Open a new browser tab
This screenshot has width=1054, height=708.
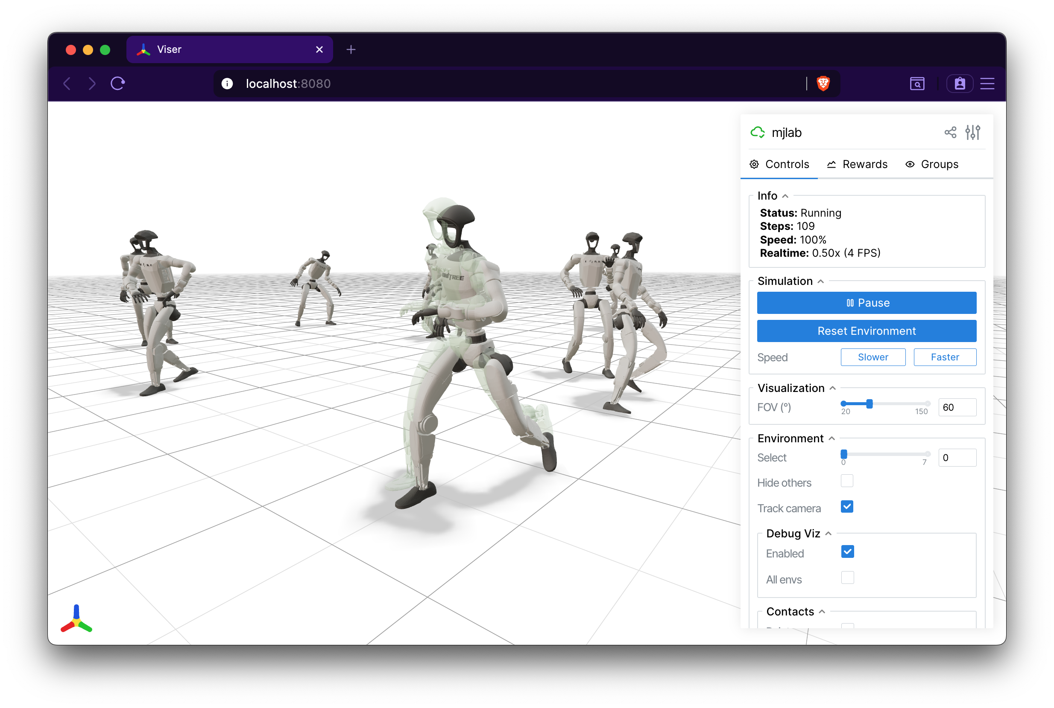(351, 49)
